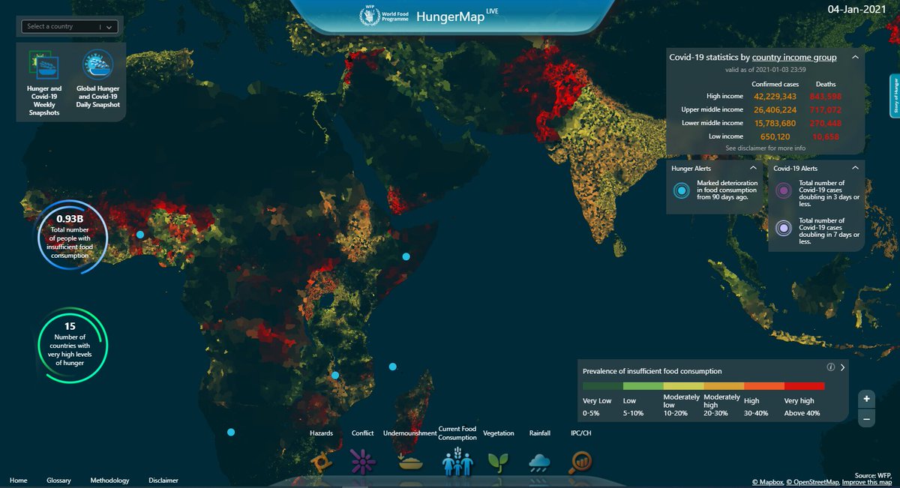Open the Glossary page
The image size is (900, 488).
click(x=58, y=481)
